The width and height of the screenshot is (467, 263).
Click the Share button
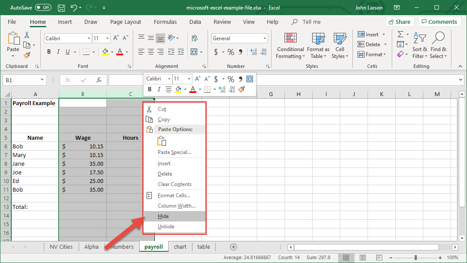coord(400,22)
